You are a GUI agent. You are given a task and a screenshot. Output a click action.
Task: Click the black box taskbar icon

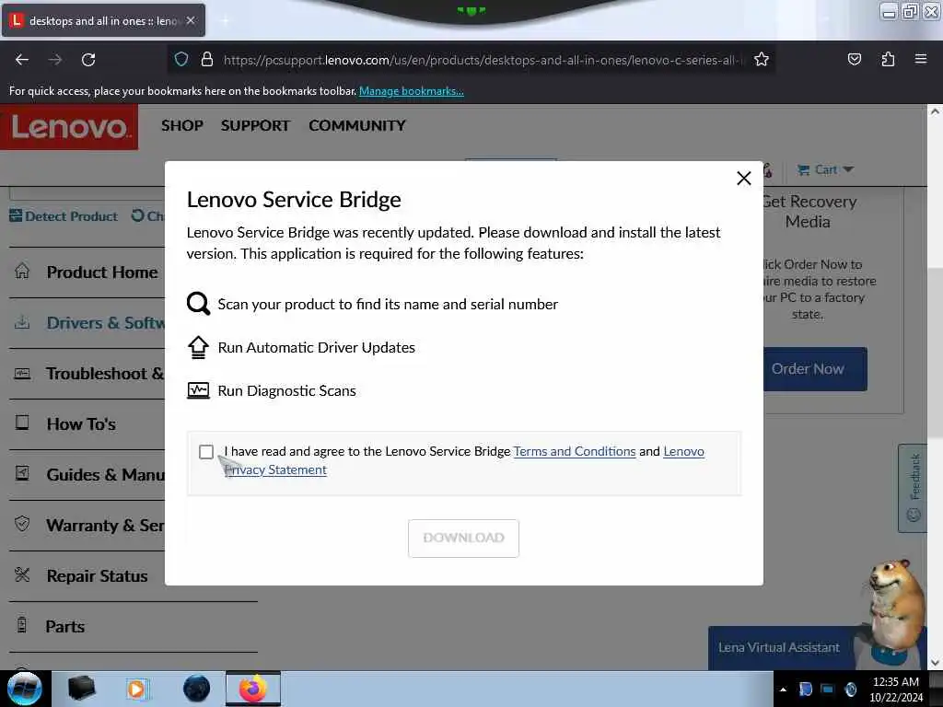[x=81, y=689]
